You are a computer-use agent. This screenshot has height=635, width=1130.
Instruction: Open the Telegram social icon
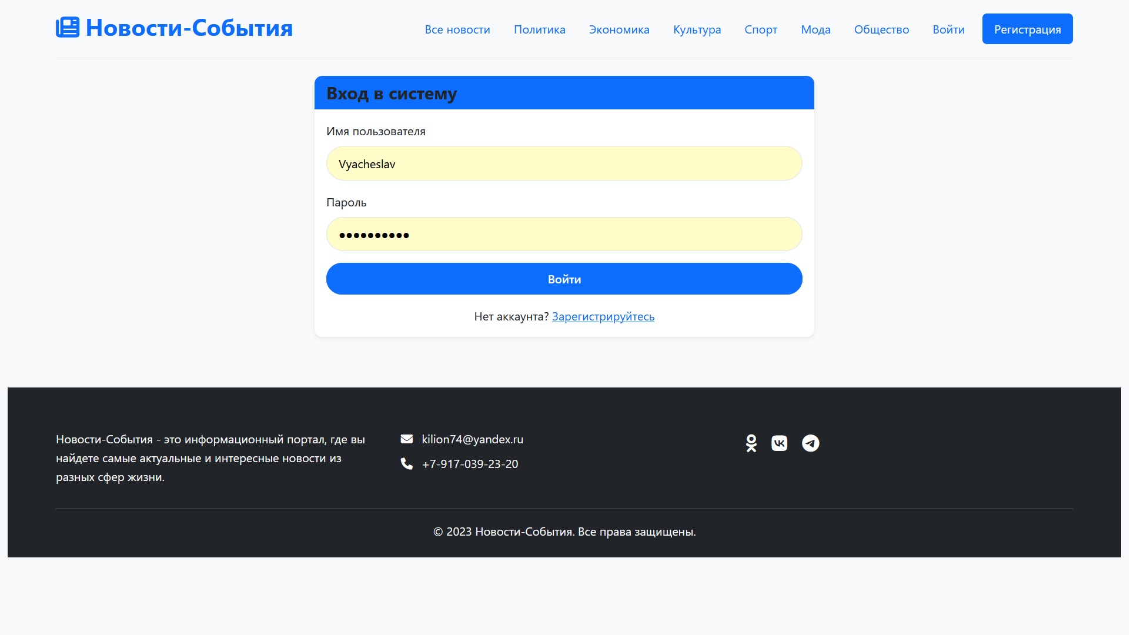[x=811, y=443]
